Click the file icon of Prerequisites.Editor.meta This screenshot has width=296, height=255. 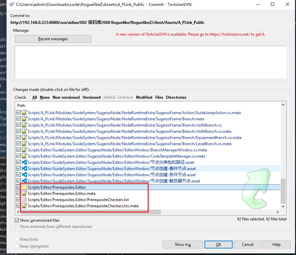pos(24,194)
